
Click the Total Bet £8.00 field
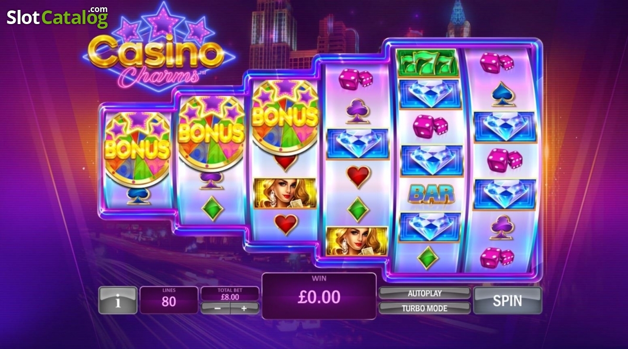(230, 294)
